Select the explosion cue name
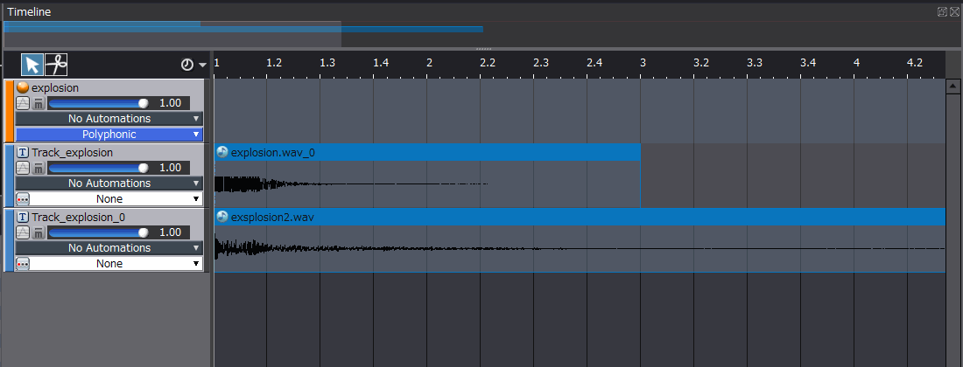The height and width of the screenshot is (367, 963). (55, 87)
